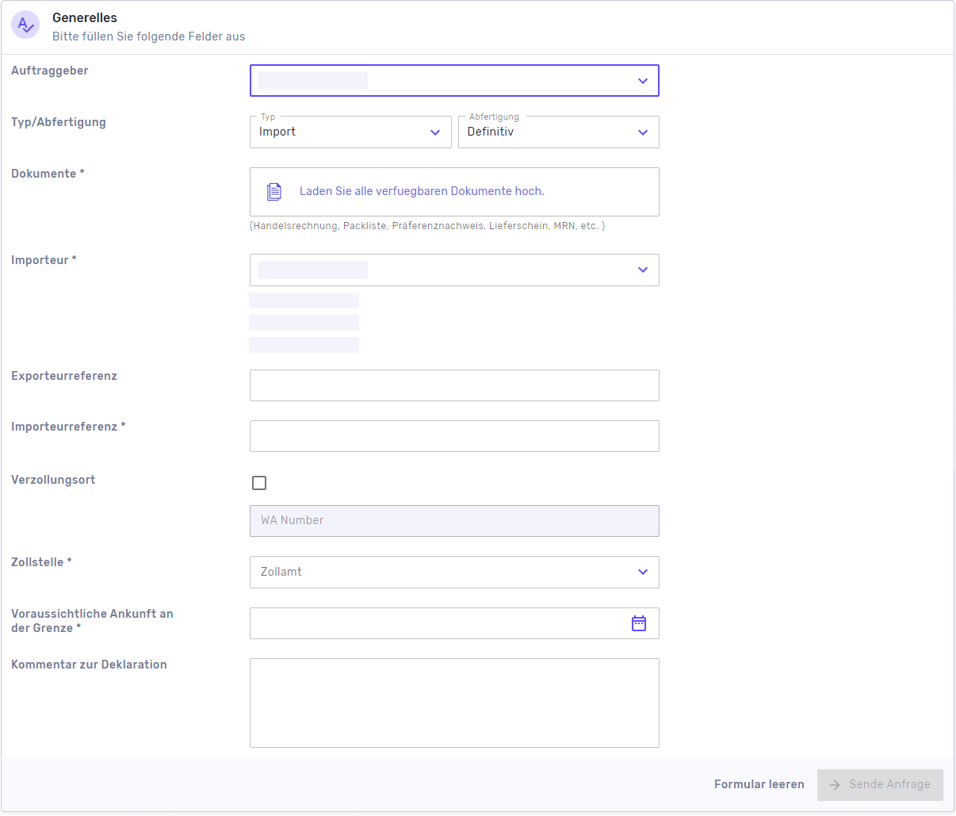Click the Generelles section avatar icon
Screen dimensions: 956x816
tap(25, 25)
